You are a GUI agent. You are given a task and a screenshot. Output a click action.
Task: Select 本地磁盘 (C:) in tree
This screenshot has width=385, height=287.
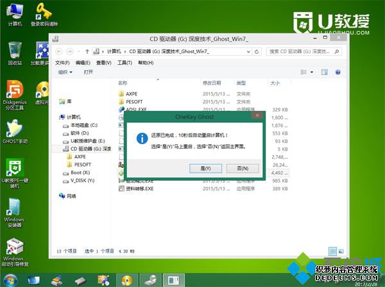click(80, 125)
